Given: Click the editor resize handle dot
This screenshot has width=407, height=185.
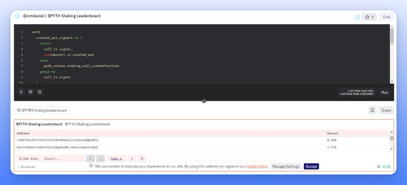Looking at the screenshot, I should pos(204,101).
